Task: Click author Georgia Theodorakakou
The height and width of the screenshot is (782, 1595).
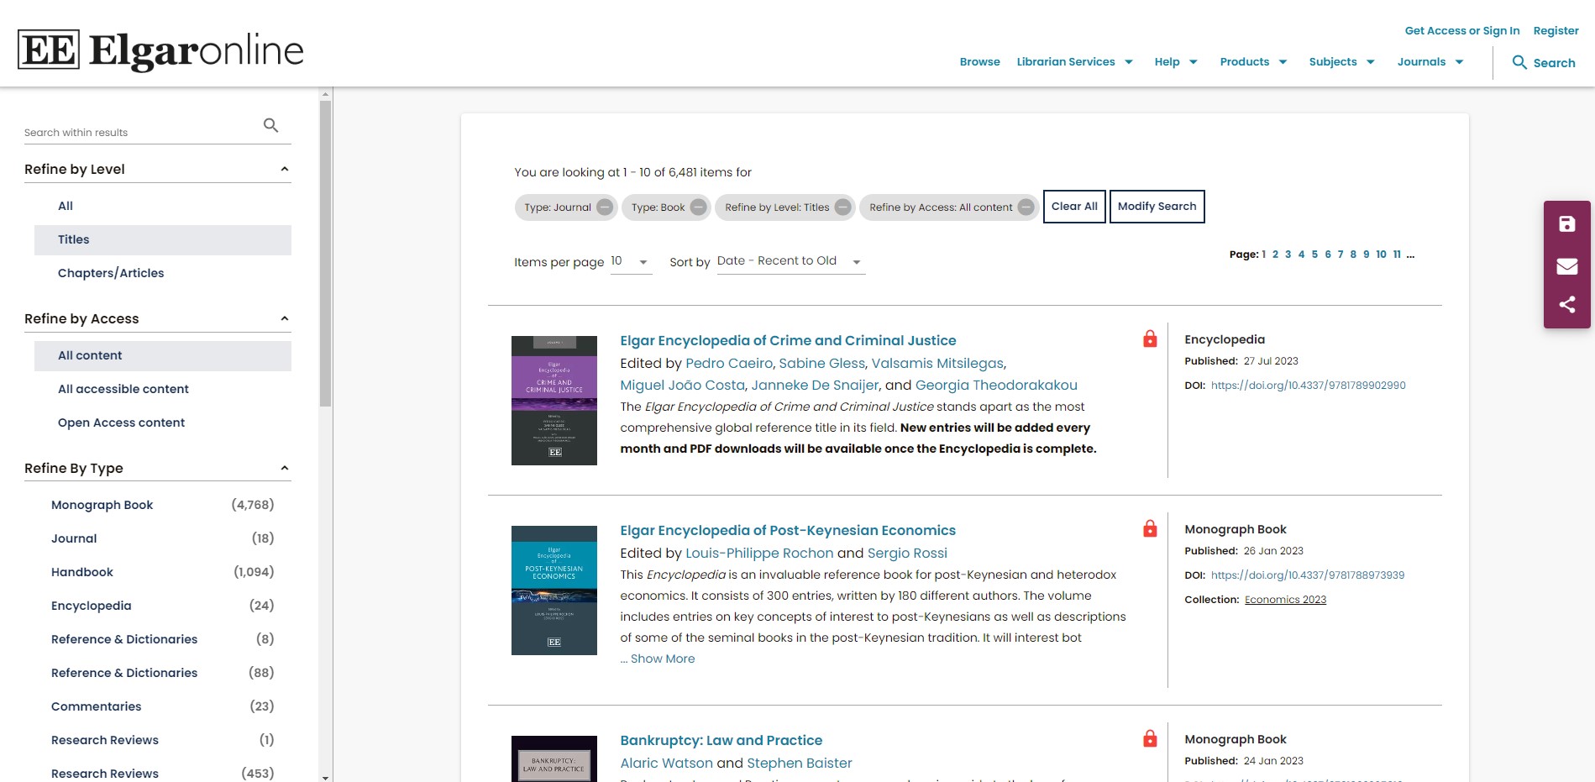Action: 996,385
